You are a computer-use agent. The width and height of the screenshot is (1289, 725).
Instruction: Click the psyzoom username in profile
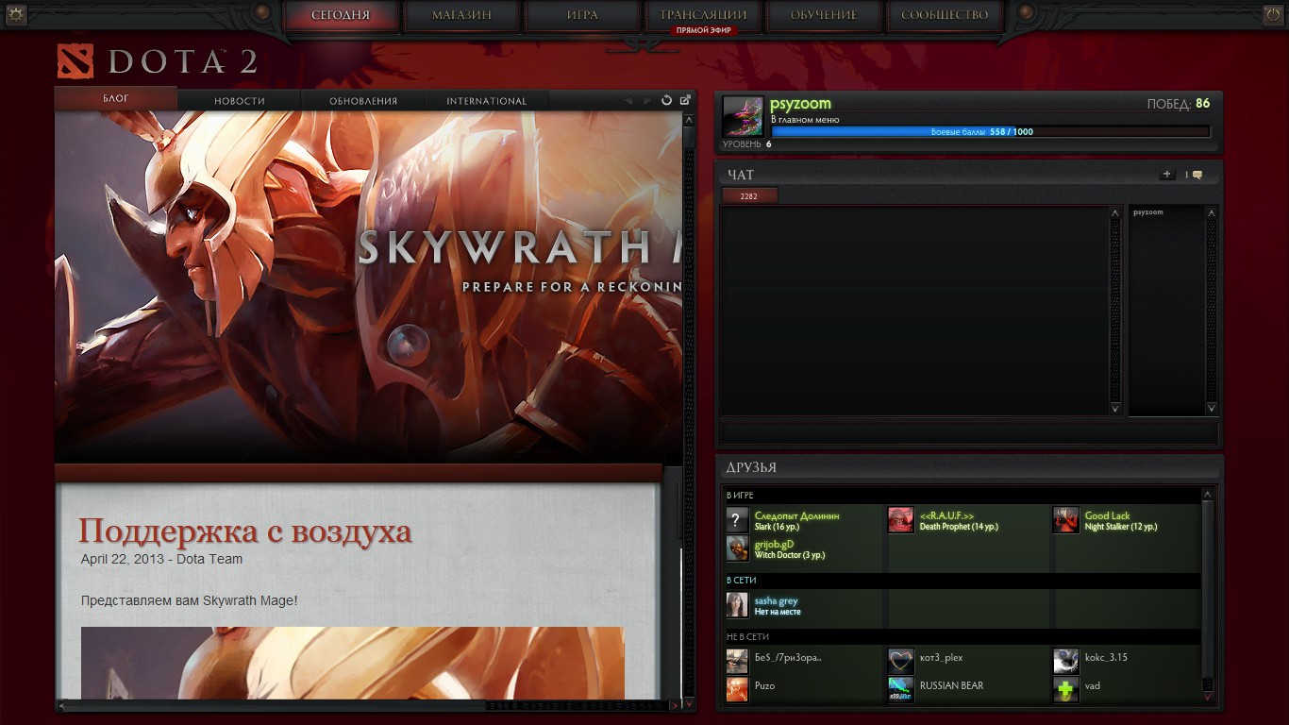tap(800, 104)
